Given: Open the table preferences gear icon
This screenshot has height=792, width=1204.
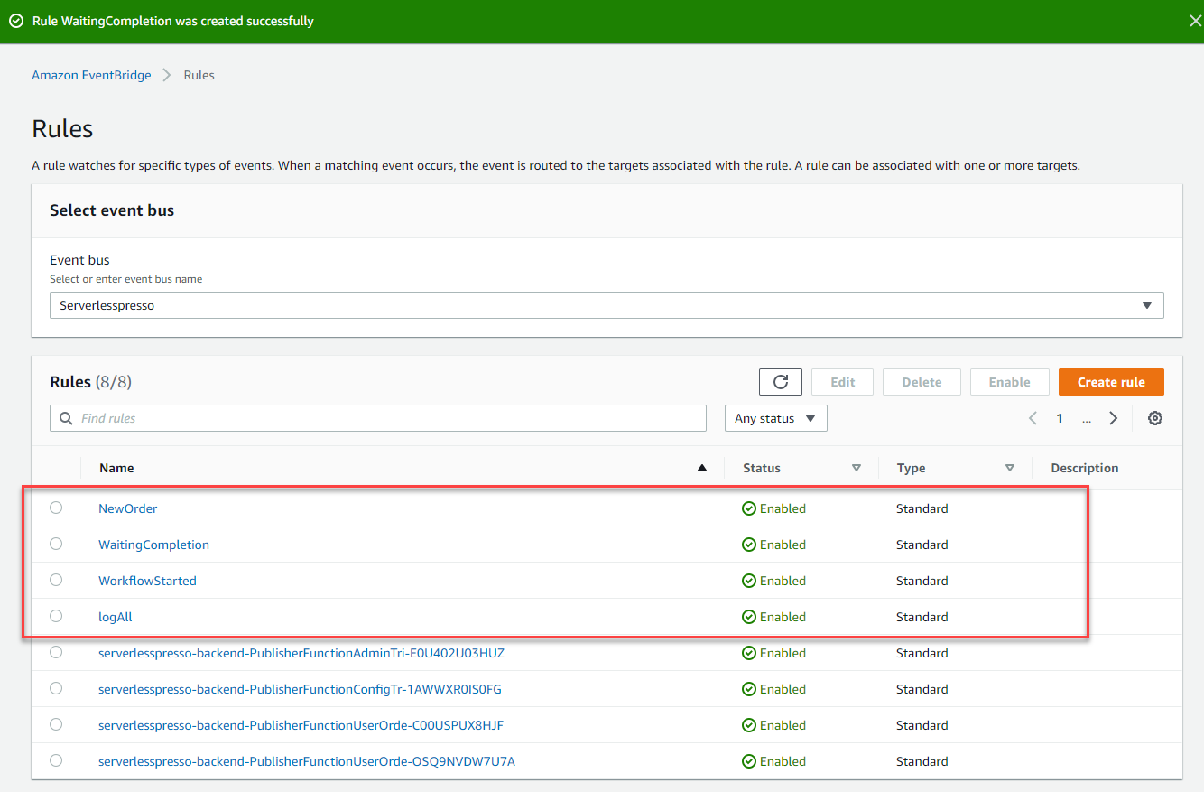Looking at the screenshot, I should click(x=1154, y=418).
